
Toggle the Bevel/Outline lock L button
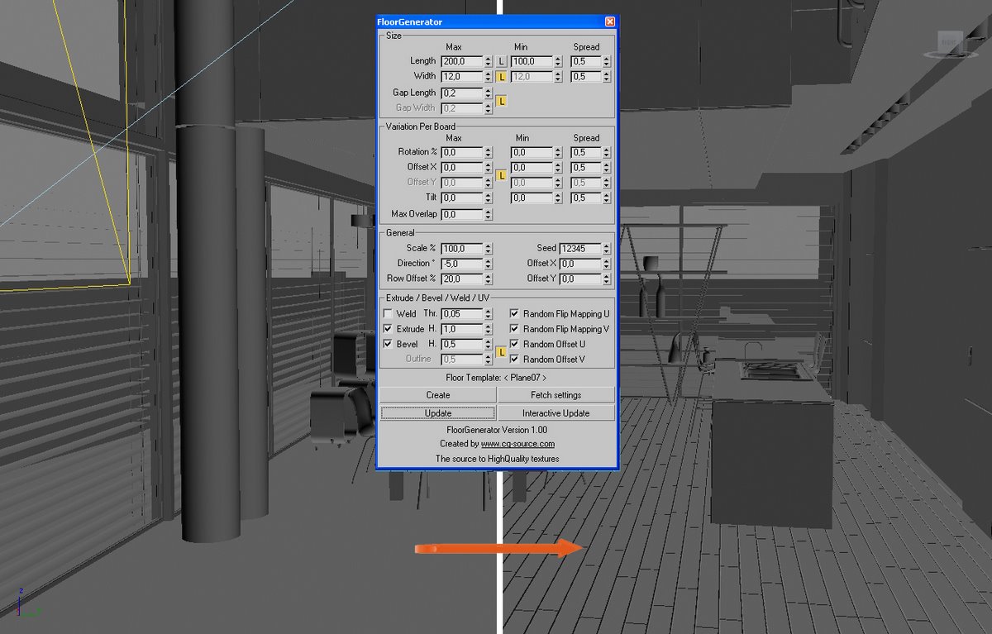[501, 352]
